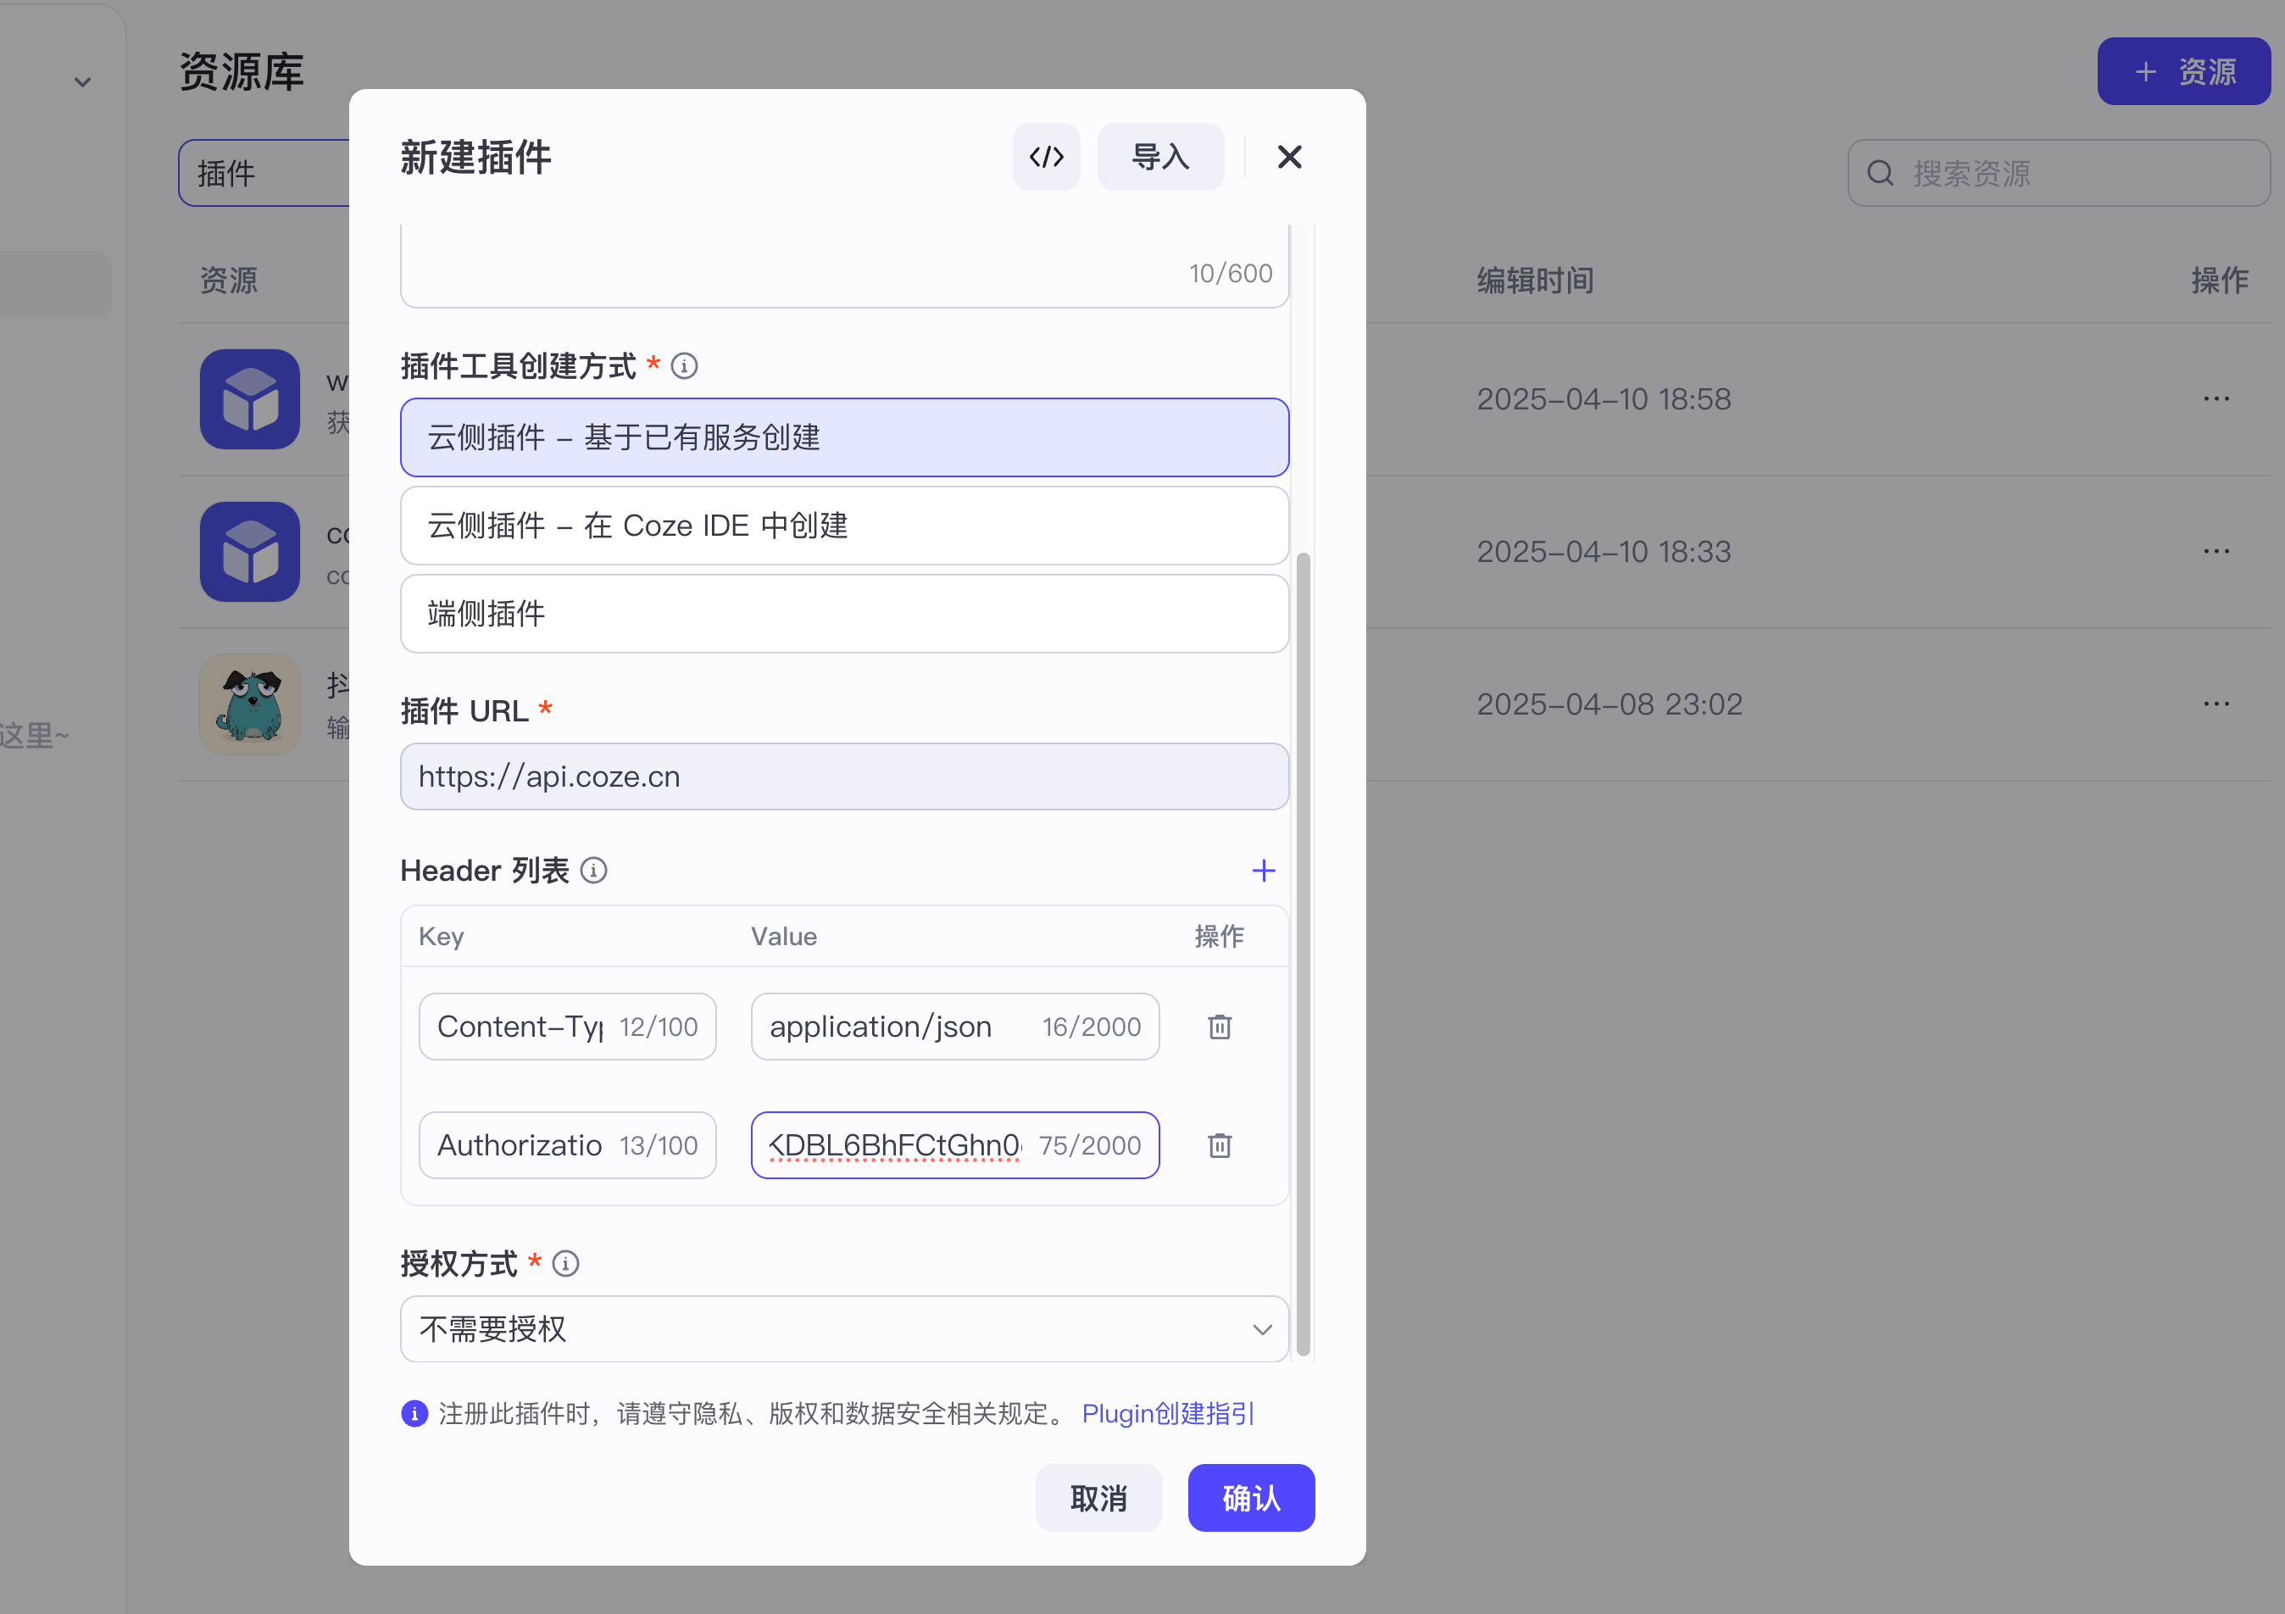Select 云侧插件 - 在 Coze IDE 中创建 option
The image size is (2285, 1614).
point(844,526)
